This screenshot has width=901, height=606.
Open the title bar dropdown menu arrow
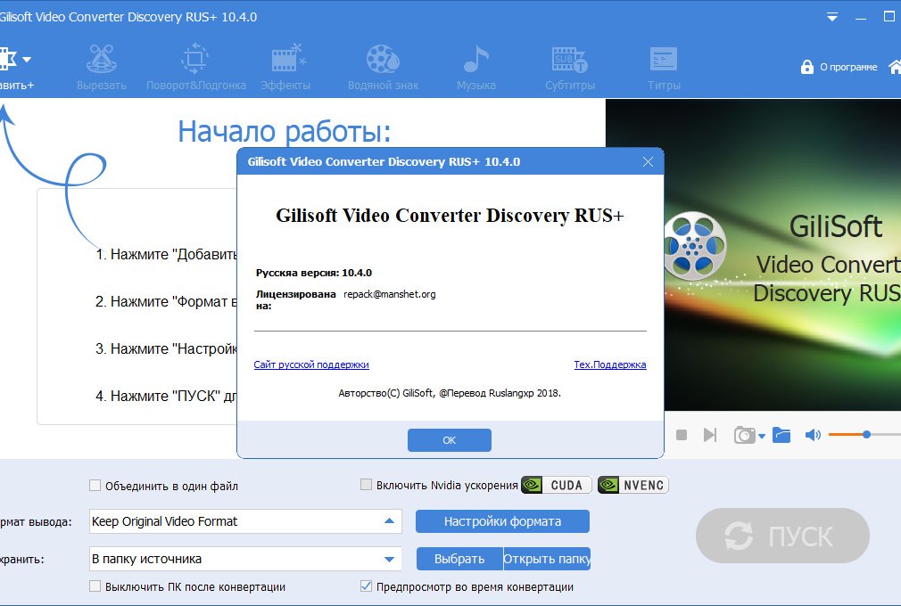(832, 17)
